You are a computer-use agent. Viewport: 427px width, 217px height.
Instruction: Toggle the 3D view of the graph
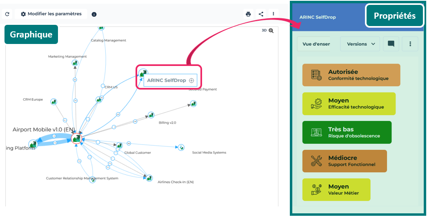pos(264,31)
